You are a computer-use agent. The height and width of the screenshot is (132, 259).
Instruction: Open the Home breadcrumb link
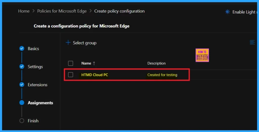click(24, 11)
